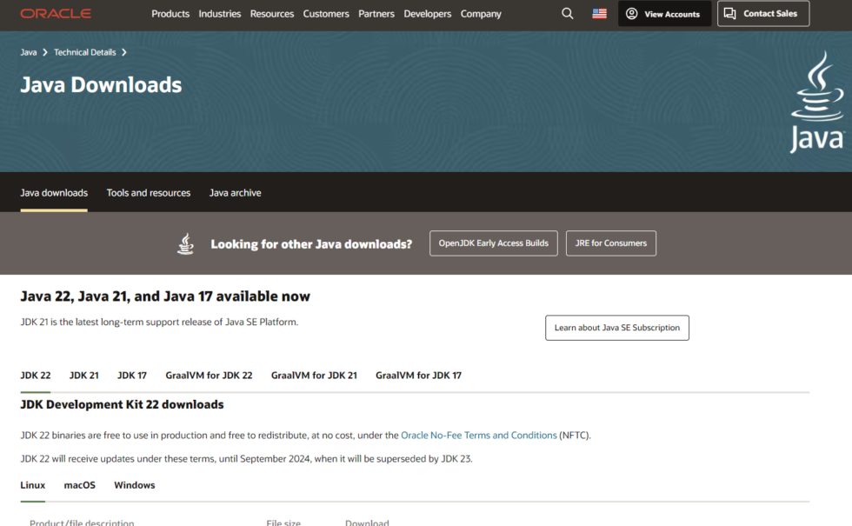This screenshot has height=526, width=852.
Task: Select the JDK 21 tab
Action: click(83, 376)
